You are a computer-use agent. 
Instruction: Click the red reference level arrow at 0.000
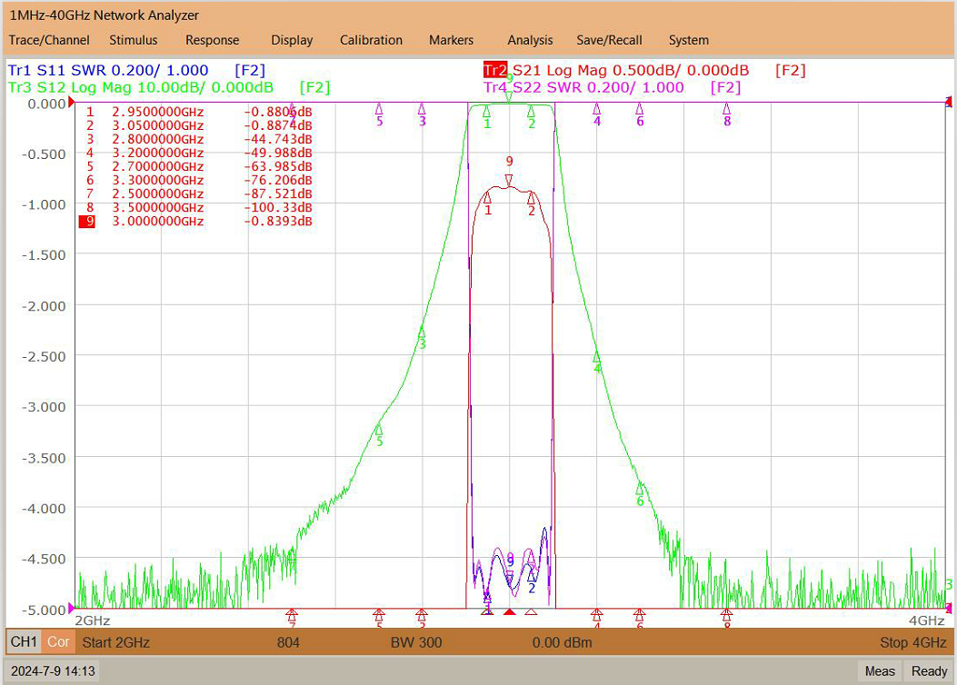pos(72,103)
